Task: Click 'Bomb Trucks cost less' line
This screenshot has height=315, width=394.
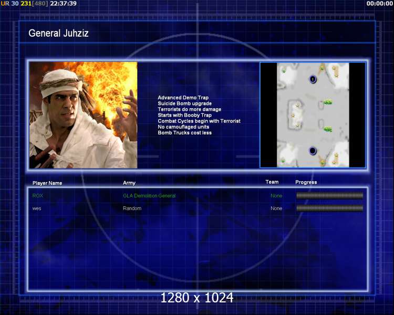Action: click(185, 133)
